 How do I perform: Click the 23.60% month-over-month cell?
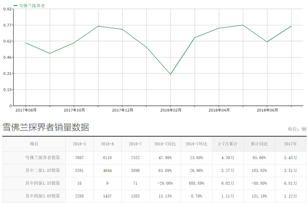[196, 158]
